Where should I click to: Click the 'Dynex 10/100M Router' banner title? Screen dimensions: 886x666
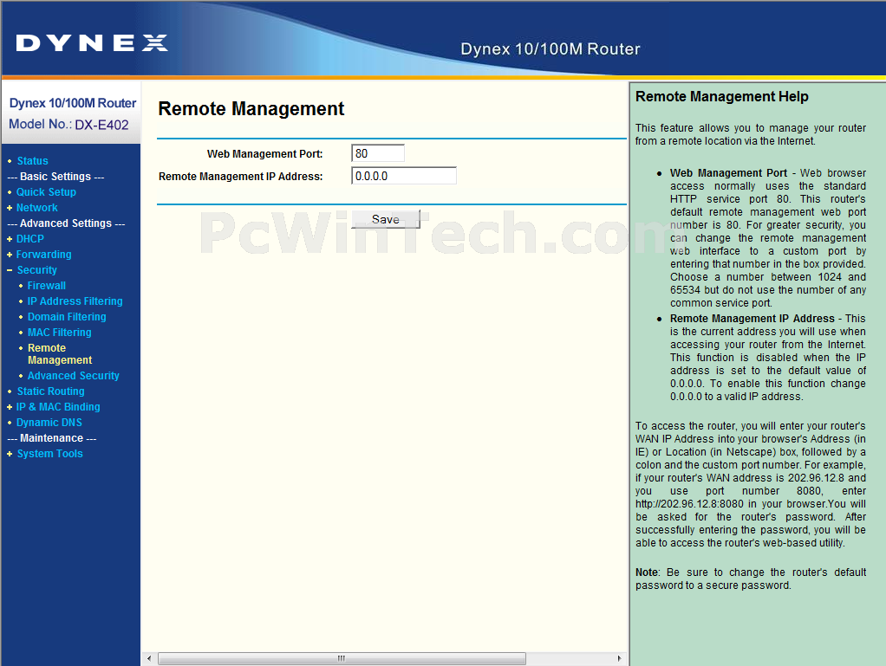click(x=550, y=49)
